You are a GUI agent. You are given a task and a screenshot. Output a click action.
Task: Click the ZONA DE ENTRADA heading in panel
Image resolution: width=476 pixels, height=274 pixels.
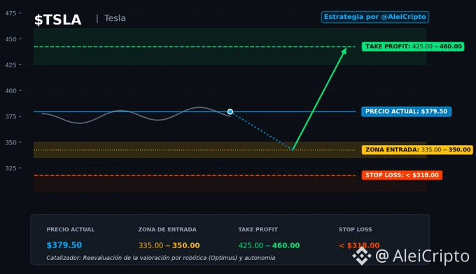click(x=167, y=230)
